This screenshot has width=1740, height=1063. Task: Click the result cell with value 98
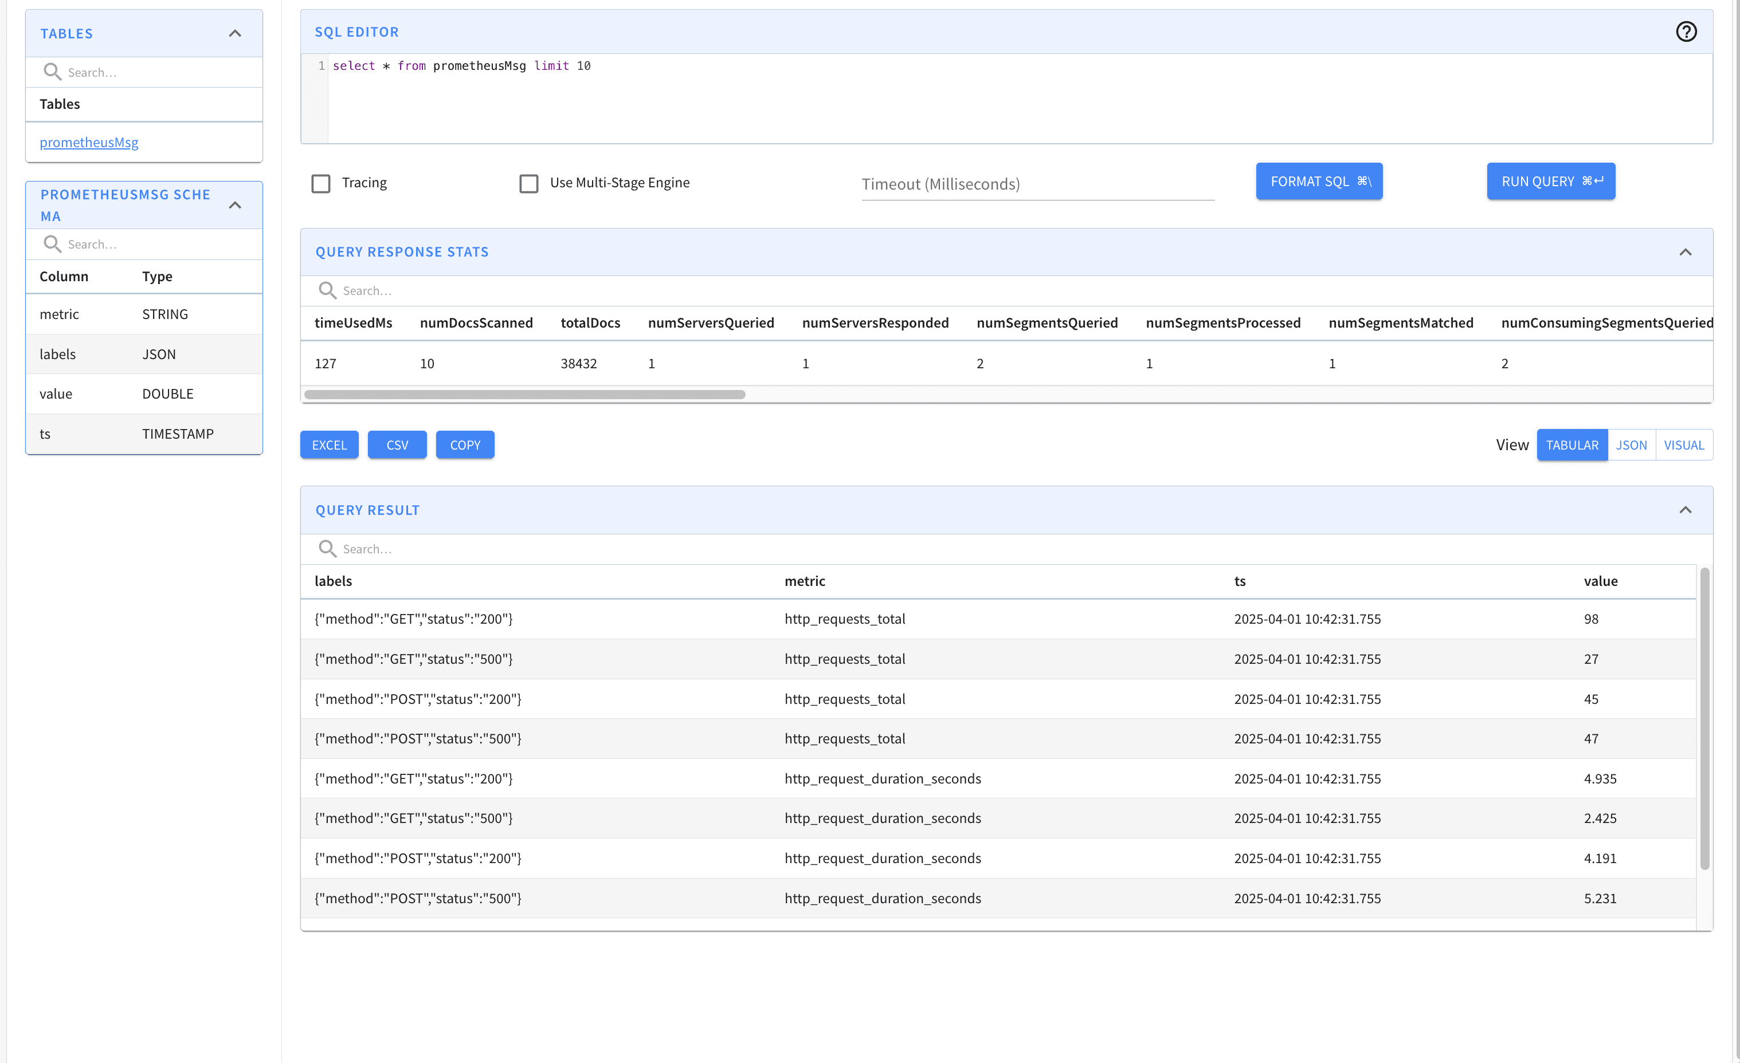1591,619
